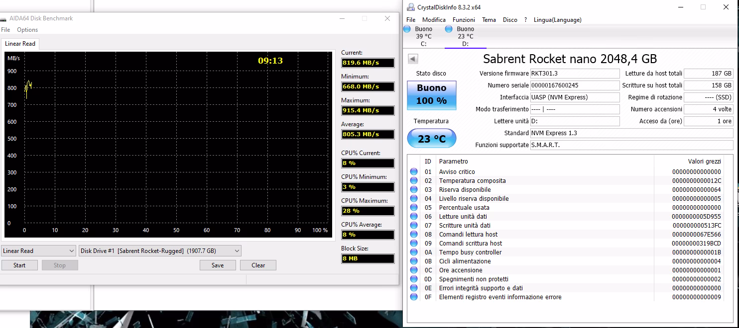The image size is (739, 328).
Task: Open the Funzioni menu
Action: tap(464, 20)
